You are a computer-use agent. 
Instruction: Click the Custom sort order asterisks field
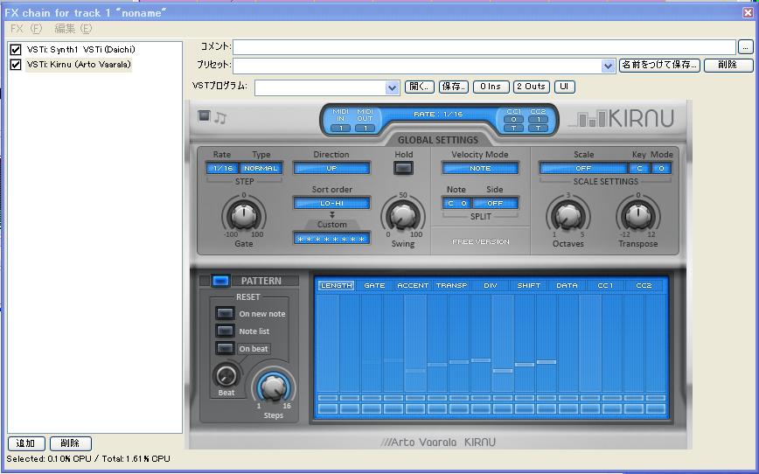pyautogui.click(x=331, y=238)
